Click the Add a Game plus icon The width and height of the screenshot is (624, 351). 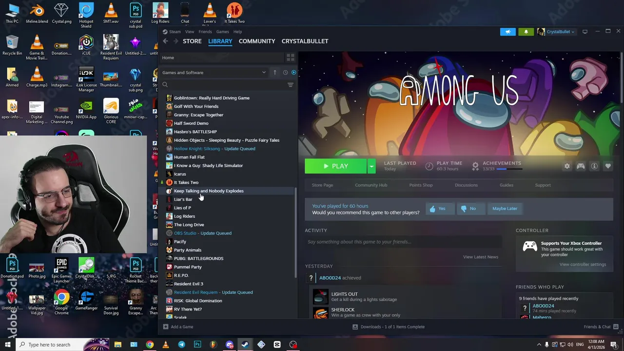pos(166,327)
